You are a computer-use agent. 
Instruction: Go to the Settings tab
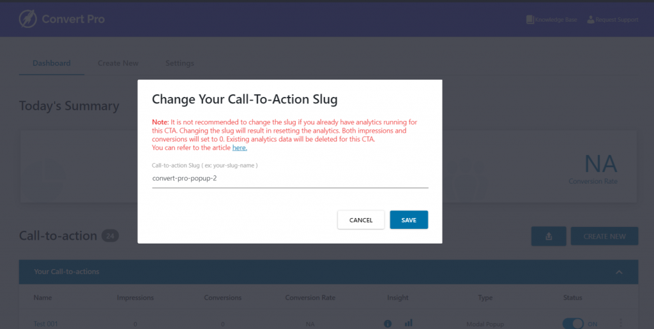coord(179,63)
